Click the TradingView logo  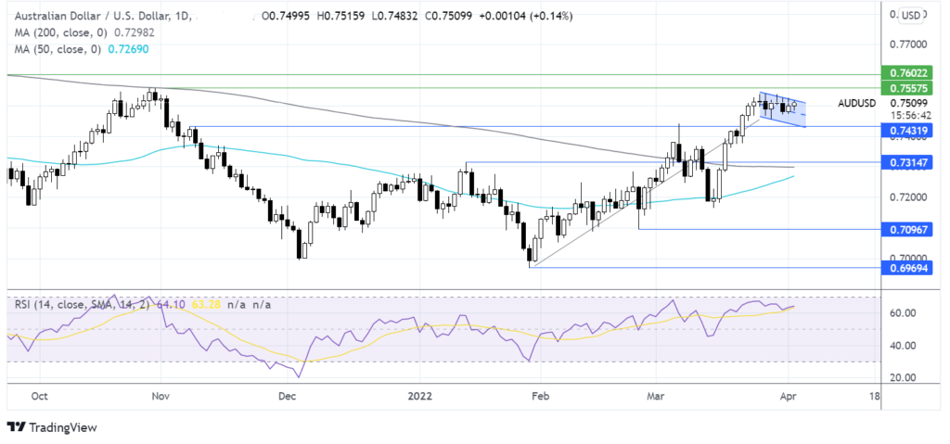pos(52,427)
